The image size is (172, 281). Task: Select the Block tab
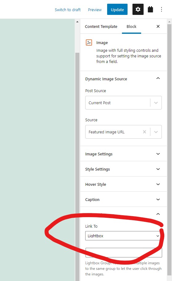132,27
